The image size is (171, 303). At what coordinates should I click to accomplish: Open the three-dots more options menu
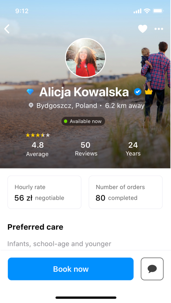[159, 29]
